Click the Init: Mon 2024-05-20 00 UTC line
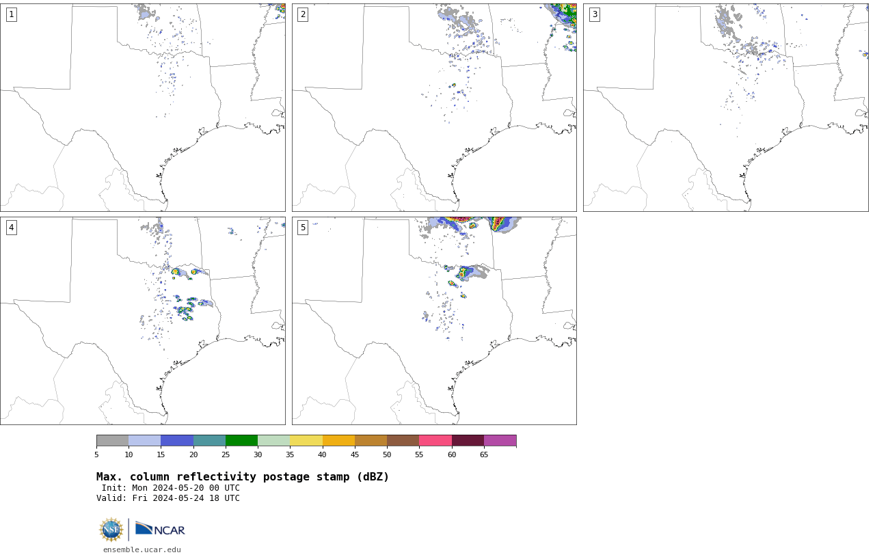The image size is (875, 557). point(171,488)
